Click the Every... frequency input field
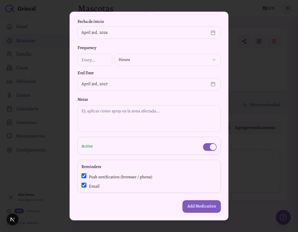 95,60
